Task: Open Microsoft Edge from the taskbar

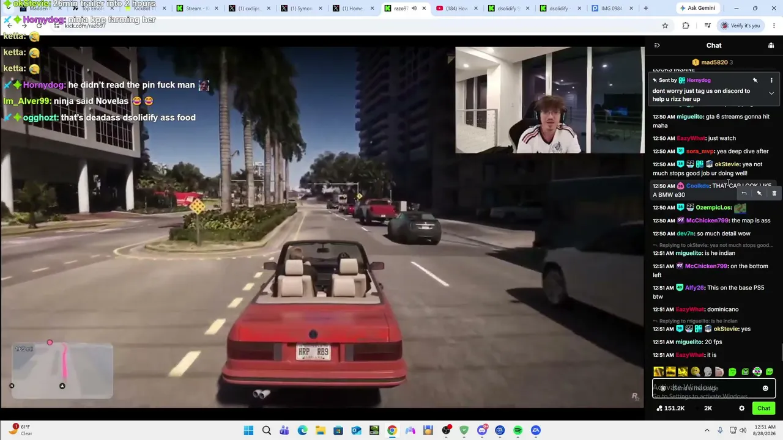Action: click(302, 430)
